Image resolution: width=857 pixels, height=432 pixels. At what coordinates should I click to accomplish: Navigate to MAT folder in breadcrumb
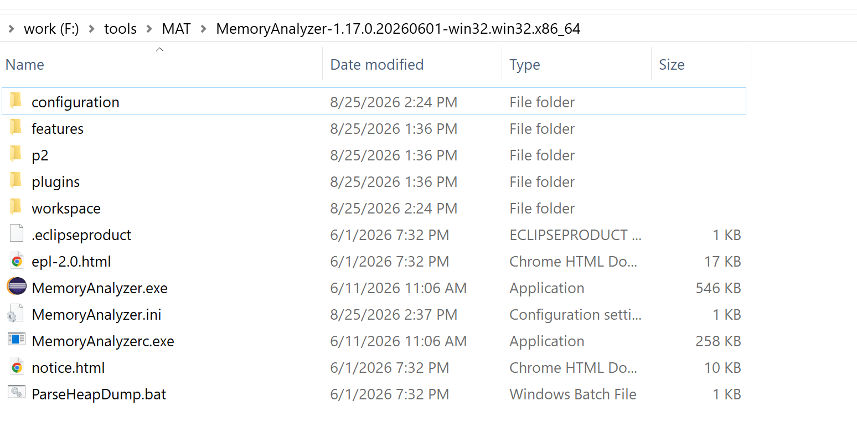(x=176, y=29)
